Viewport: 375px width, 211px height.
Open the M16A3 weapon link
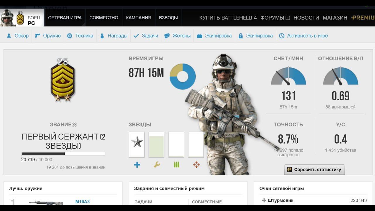[x=83, y=202]
